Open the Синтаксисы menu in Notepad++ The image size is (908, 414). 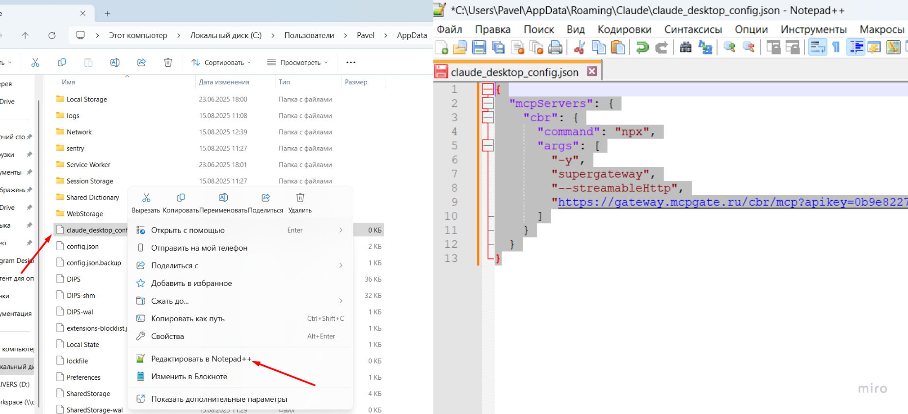point(693,29)
